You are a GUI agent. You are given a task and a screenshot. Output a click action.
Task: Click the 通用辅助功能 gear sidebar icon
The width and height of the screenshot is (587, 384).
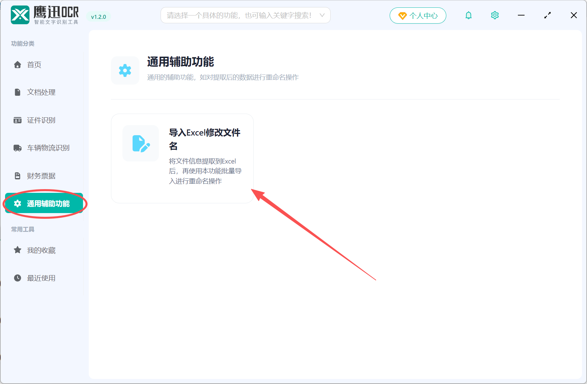pos(18,203)
